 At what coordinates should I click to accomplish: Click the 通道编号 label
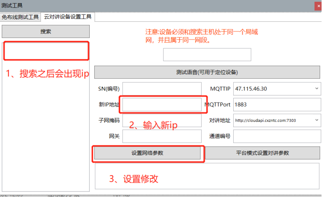pos(220,136)
